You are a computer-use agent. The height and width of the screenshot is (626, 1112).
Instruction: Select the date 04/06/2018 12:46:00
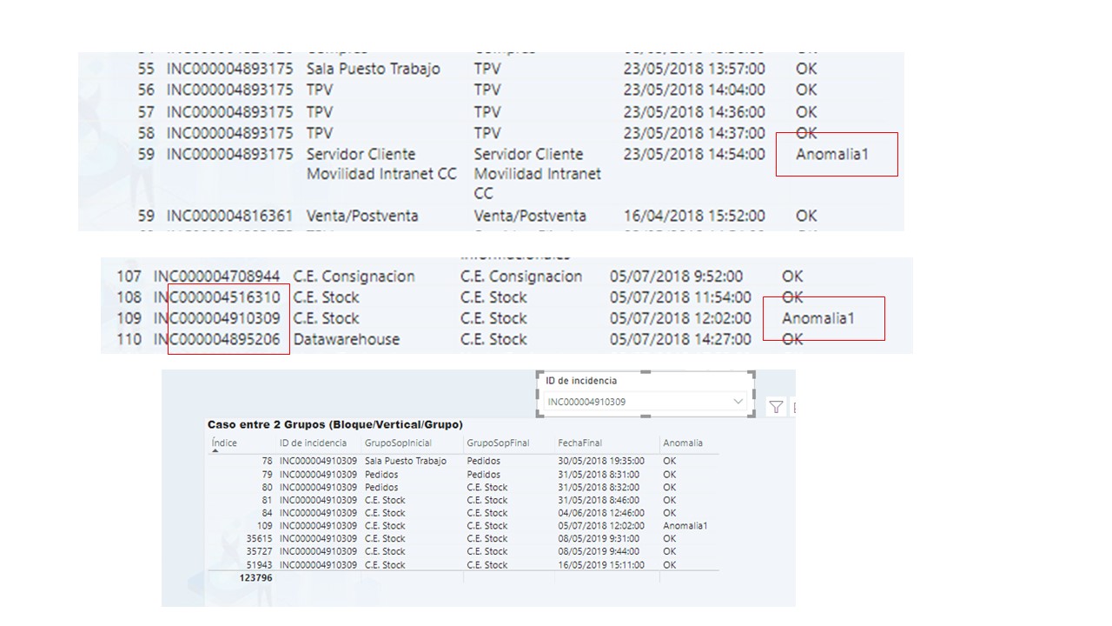pyautogui.click(x=601, y=513)
